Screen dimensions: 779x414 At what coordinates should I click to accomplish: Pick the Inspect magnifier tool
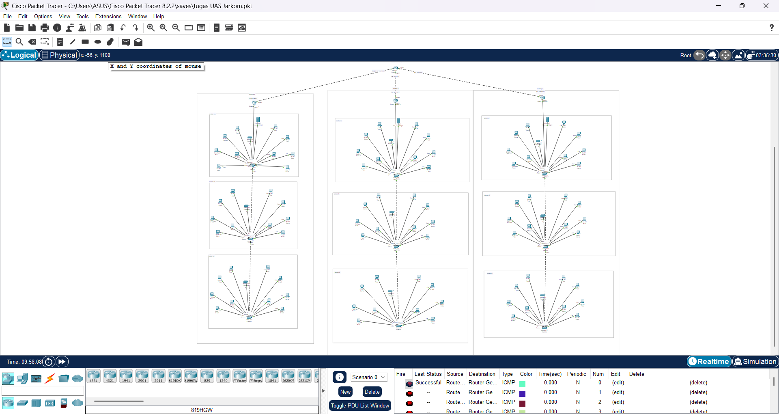click(x=19, y=42)
